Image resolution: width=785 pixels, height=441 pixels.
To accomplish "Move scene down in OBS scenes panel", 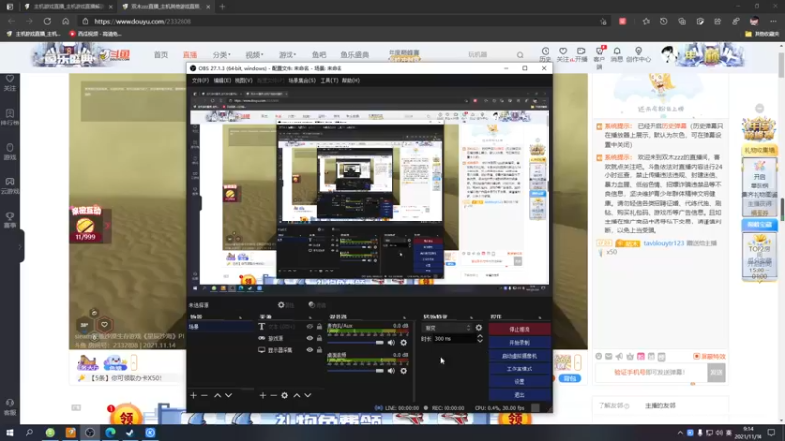I will click(229, 396).
